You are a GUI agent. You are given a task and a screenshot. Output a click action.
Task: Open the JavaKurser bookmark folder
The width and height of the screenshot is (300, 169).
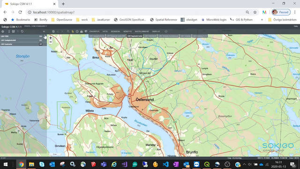tap(101, 20)
